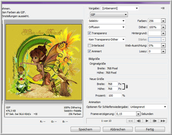Screen dimensions: 172x135
Task: Uncheck the Animiert checkbox
Action: click(x=89, y=51)
